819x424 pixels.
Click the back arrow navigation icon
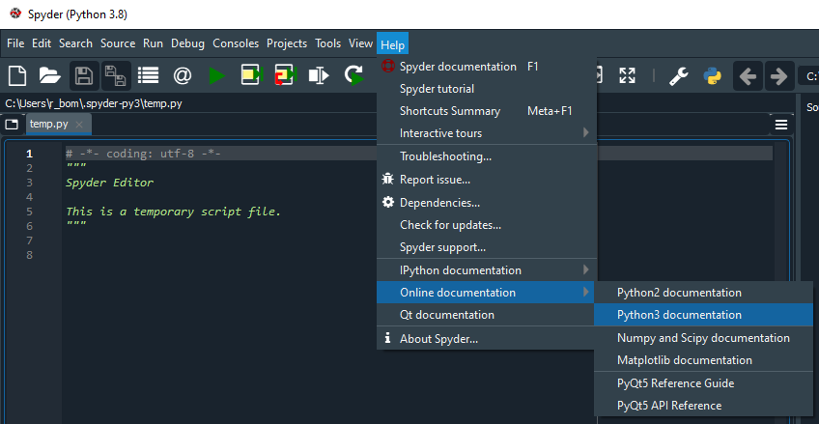click(748, 76)
